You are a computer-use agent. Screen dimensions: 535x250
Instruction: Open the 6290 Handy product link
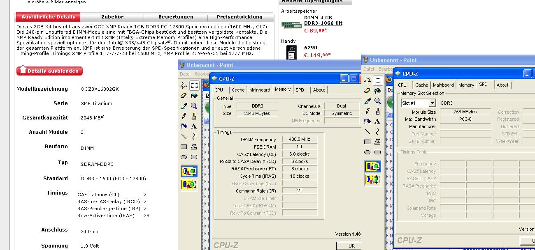(310, 48)
